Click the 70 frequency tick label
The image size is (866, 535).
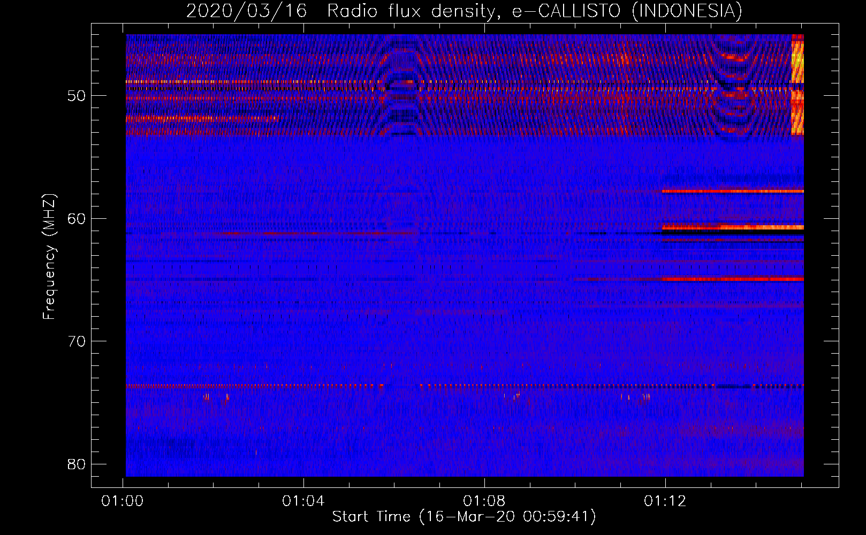pyautogui.click(x=77, y=341)
